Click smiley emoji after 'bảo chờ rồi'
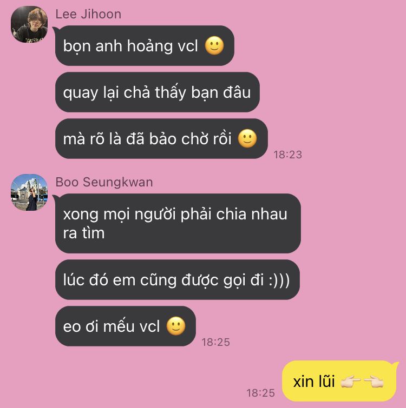 click(247, 138)
